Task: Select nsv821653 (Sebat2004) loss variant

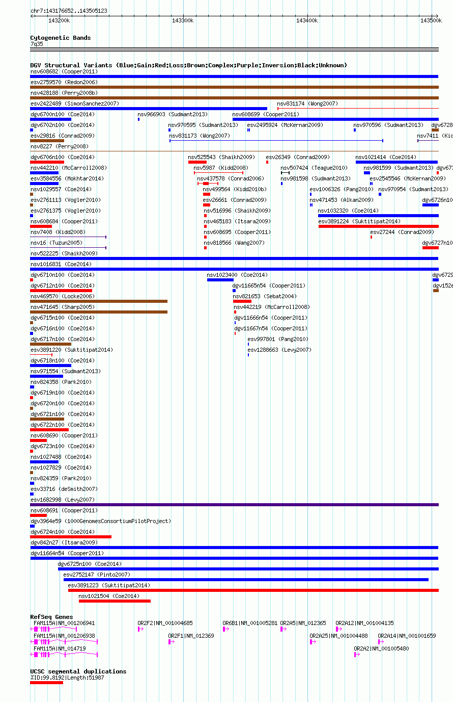Action: click(265, 296)
